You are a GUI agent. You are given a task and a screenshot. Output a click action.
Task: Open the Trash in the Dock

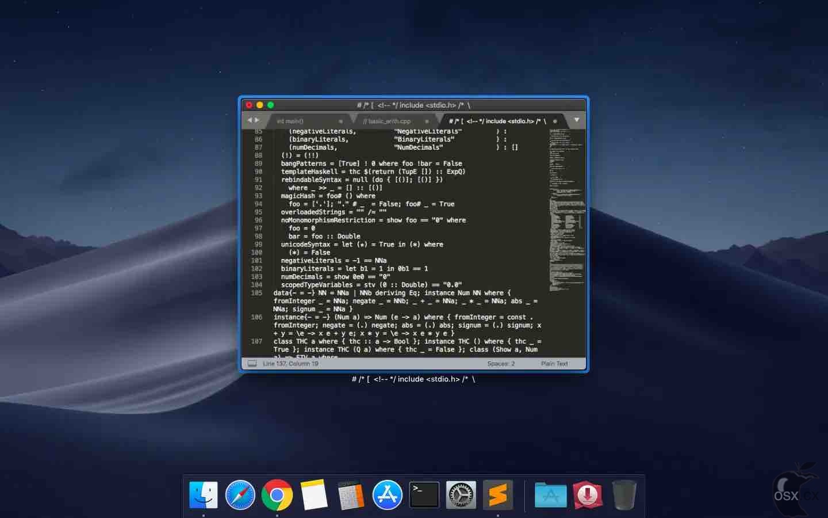coord(624,495)
